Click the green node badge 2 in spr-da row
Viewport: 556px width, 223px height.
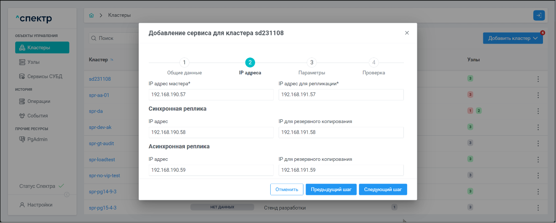tap(479, 111)
